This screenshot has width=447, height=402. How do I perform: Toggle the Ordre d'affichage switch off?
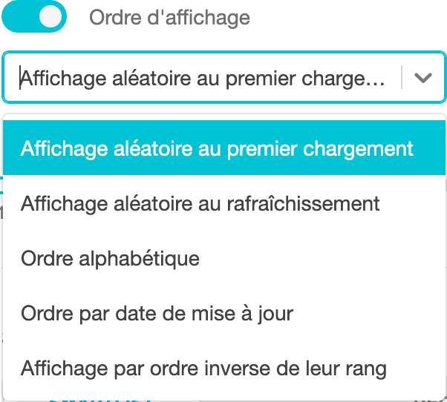click(34, 16)
